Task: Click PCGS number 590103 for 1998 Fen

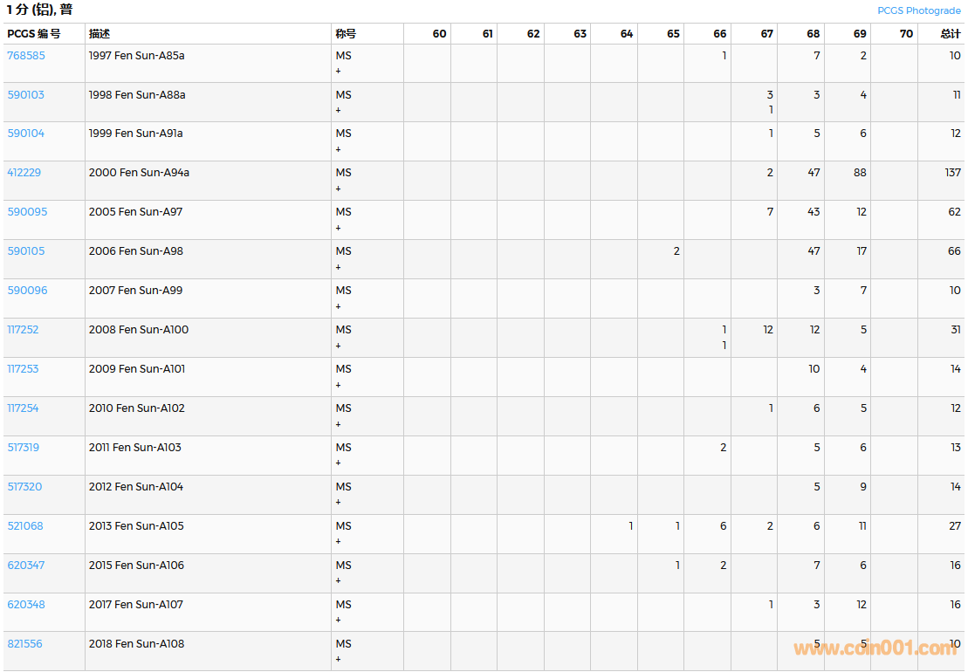Action: pos(26,94)
